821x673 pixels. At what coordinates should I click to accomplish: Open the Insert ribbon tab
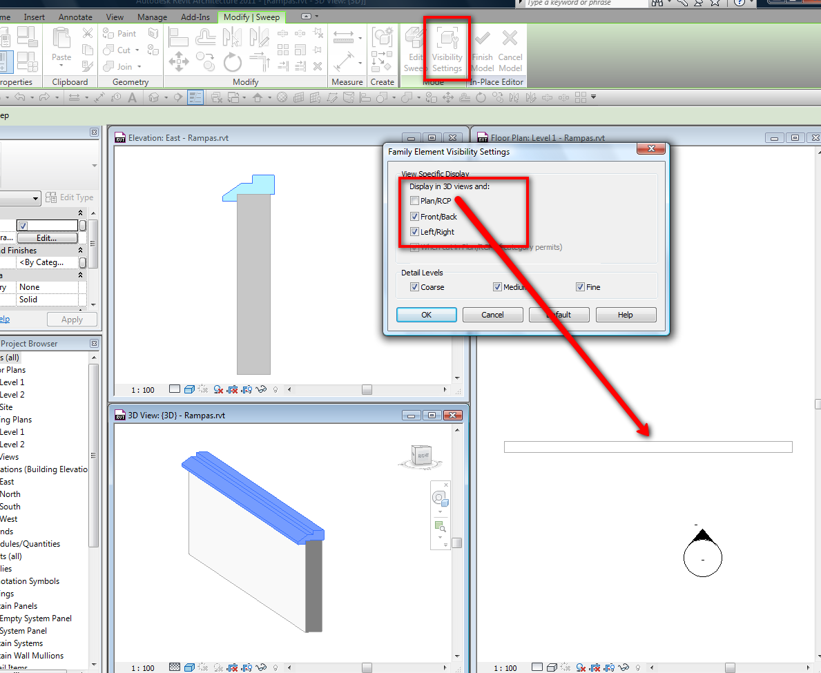(34, 17)
